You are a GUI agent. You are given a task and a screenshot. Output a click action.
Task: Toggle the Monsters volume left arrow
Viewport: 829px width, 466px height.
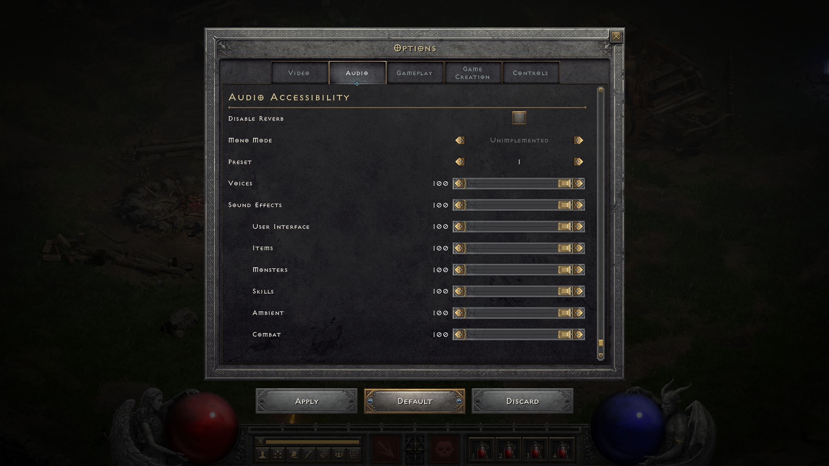[460, 269]
